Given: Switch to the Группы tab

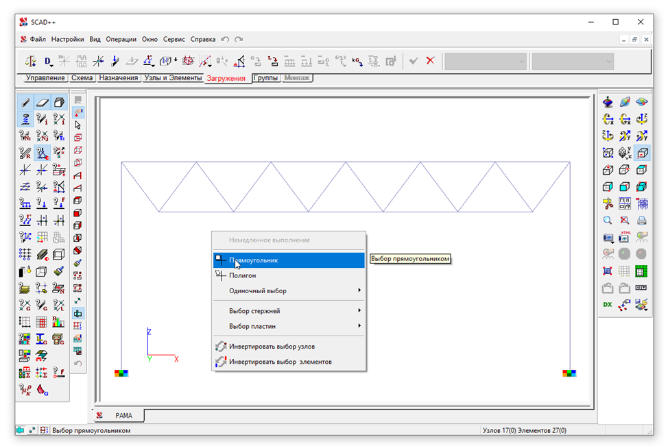Looking at the screenshot, I should click(x=266, y=78).
